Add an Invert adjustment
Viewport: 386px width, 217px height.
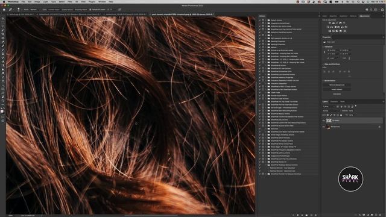330,31
